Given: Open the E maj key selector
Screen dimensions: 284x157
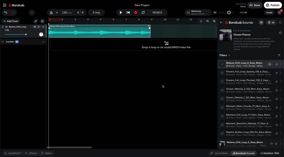Looking at the screenshot, I should coord(96,12).
